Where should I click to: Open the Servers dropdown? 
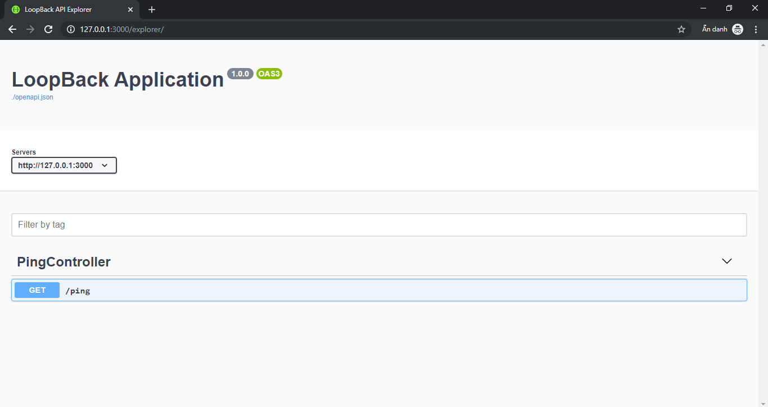click(64, 165)
